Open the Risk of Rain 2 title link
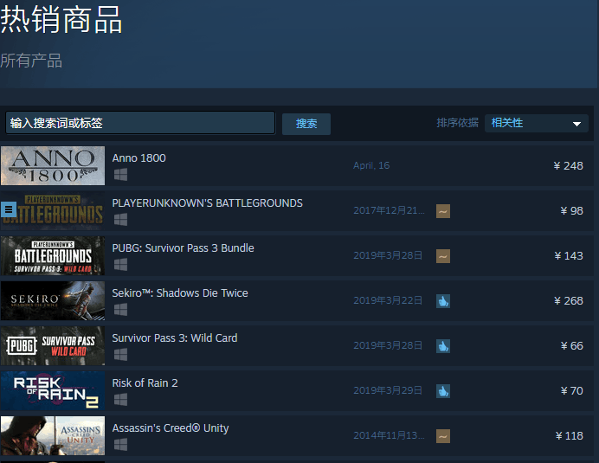The height and width of the screenshot is (463, 599). (145, 383)
